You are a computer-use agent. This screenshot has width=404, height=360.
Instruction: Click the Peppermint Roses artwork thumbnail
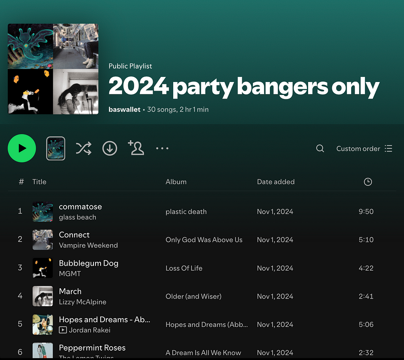tap(43, 350)
